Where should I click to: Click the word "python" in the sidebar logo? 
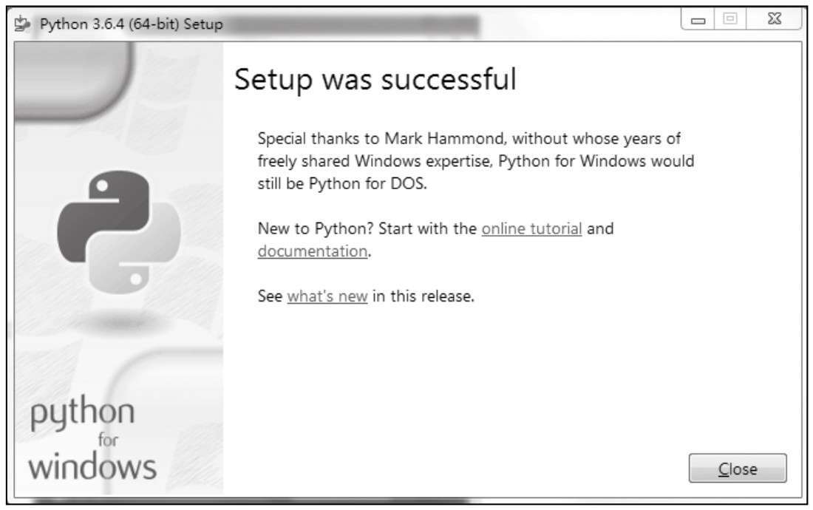(83, 414)
